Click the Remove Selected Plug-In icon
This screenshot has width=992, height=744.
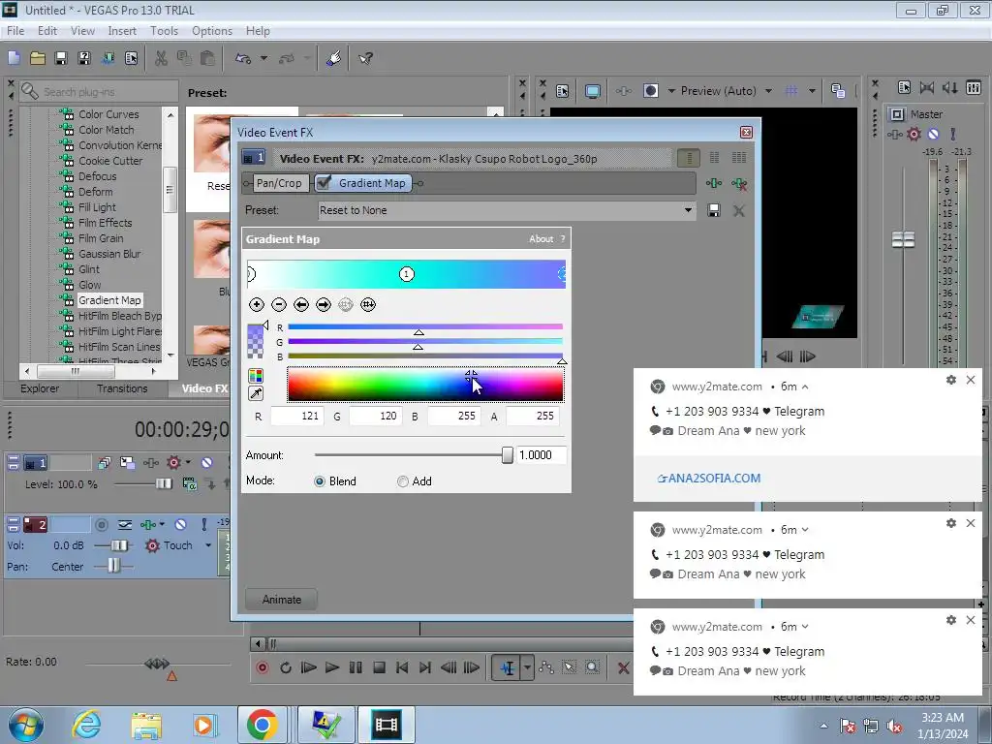738,183
